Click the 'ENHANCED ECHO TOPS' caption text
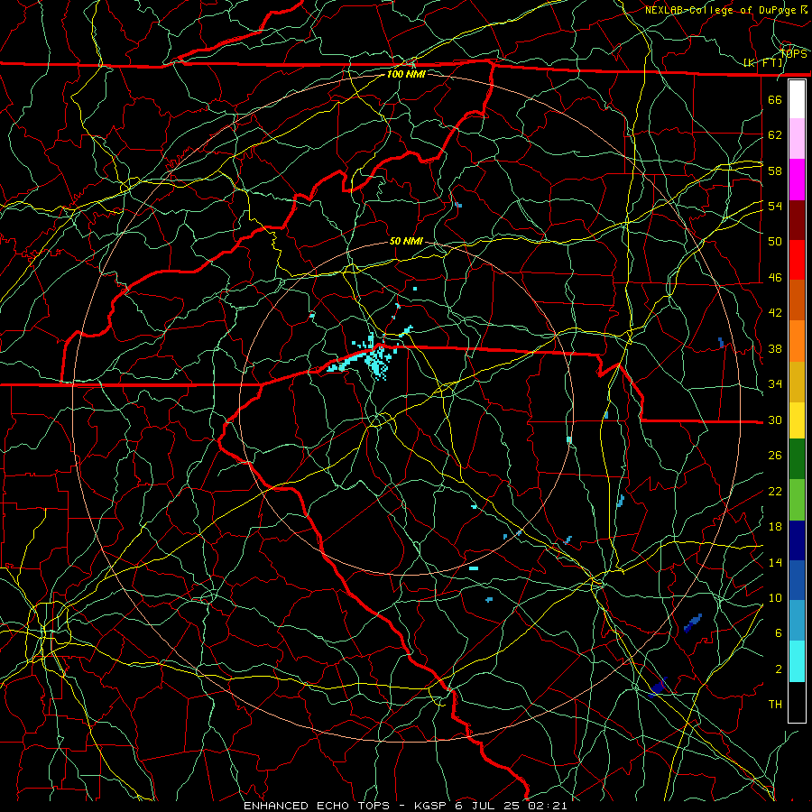The width and height of the screenshot is (812, 812). [x=317, y=806]
